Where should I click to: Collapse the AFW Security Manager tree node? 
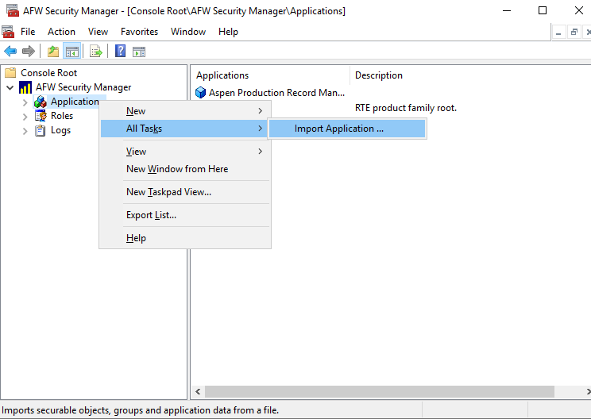pos(10,87)
